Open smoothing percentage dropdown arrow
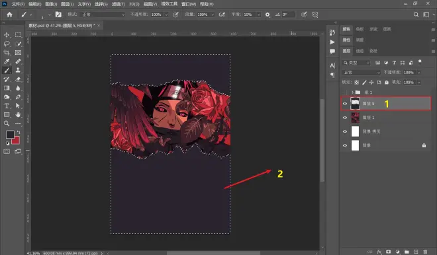437x255 pixels. coord(259,15)
